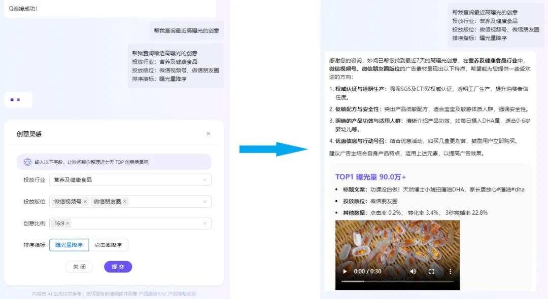
Task: Click the 创意灵感 panel title
Action: [29, 134]
